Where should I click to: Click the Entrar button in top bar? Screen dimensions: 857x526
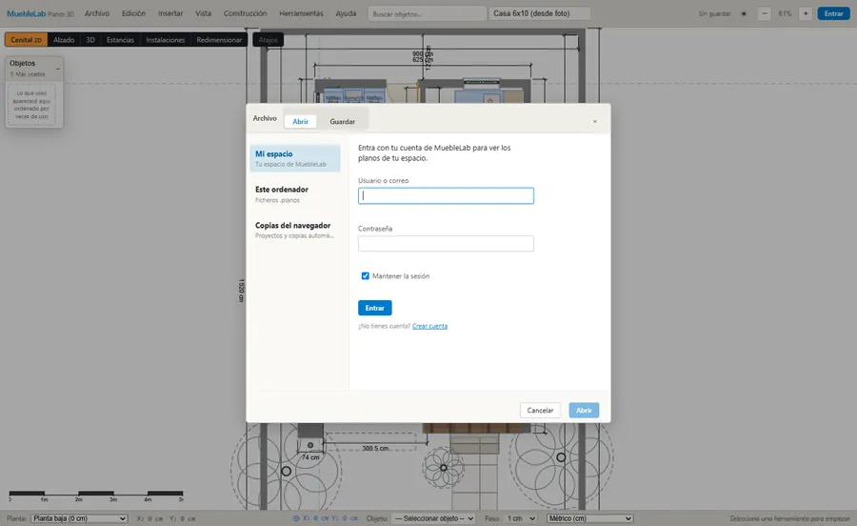[833, 13]
